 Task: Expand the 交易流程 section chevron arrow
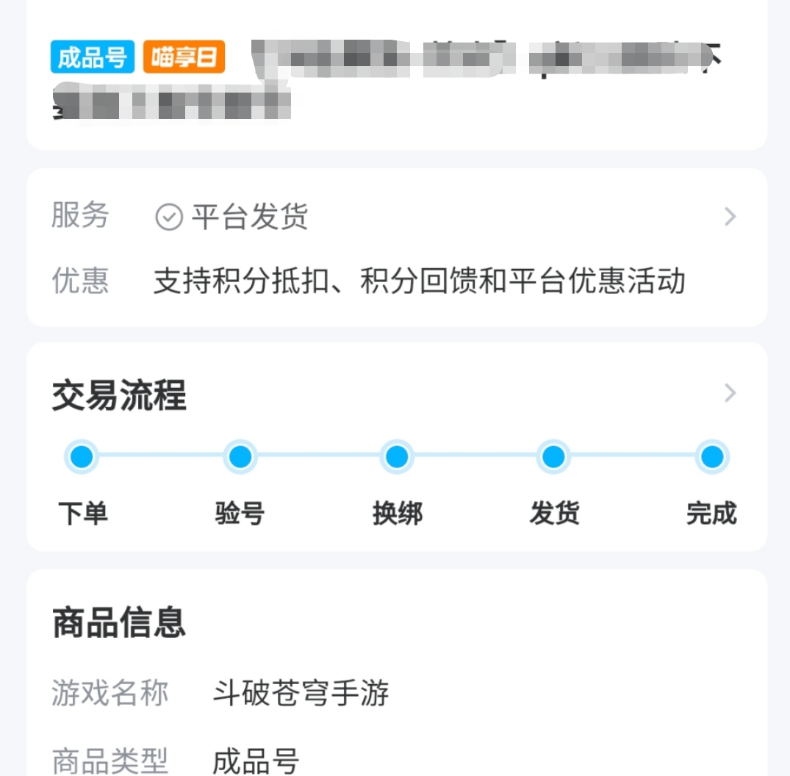730,393
